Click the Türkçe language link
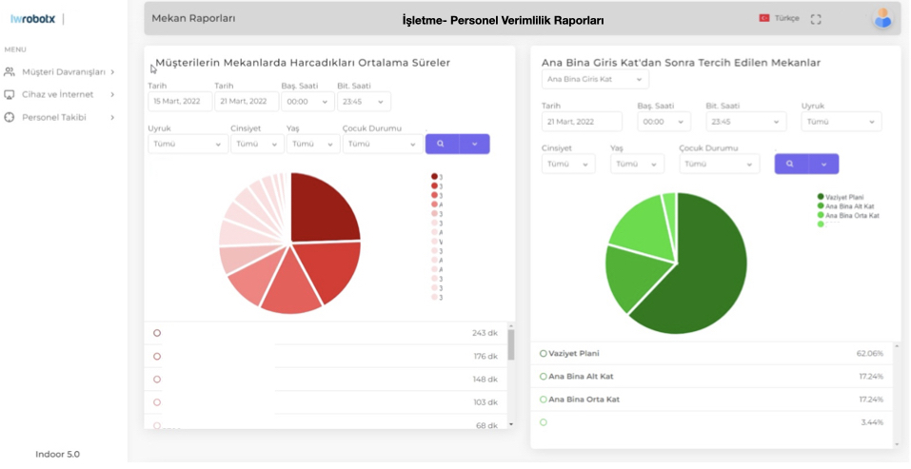Image resolution: width=911 pixels, height=469 pixels. click(787, 19)
